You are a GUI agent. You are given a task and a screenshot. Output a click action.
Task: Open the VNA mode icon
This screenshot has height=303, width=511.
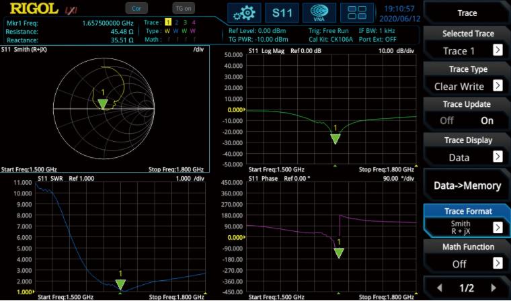pos(319,13)
